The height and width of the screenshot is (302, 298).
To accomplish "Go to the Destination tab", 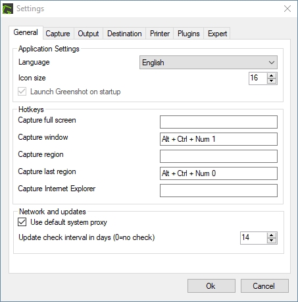I will pos(124,34).
